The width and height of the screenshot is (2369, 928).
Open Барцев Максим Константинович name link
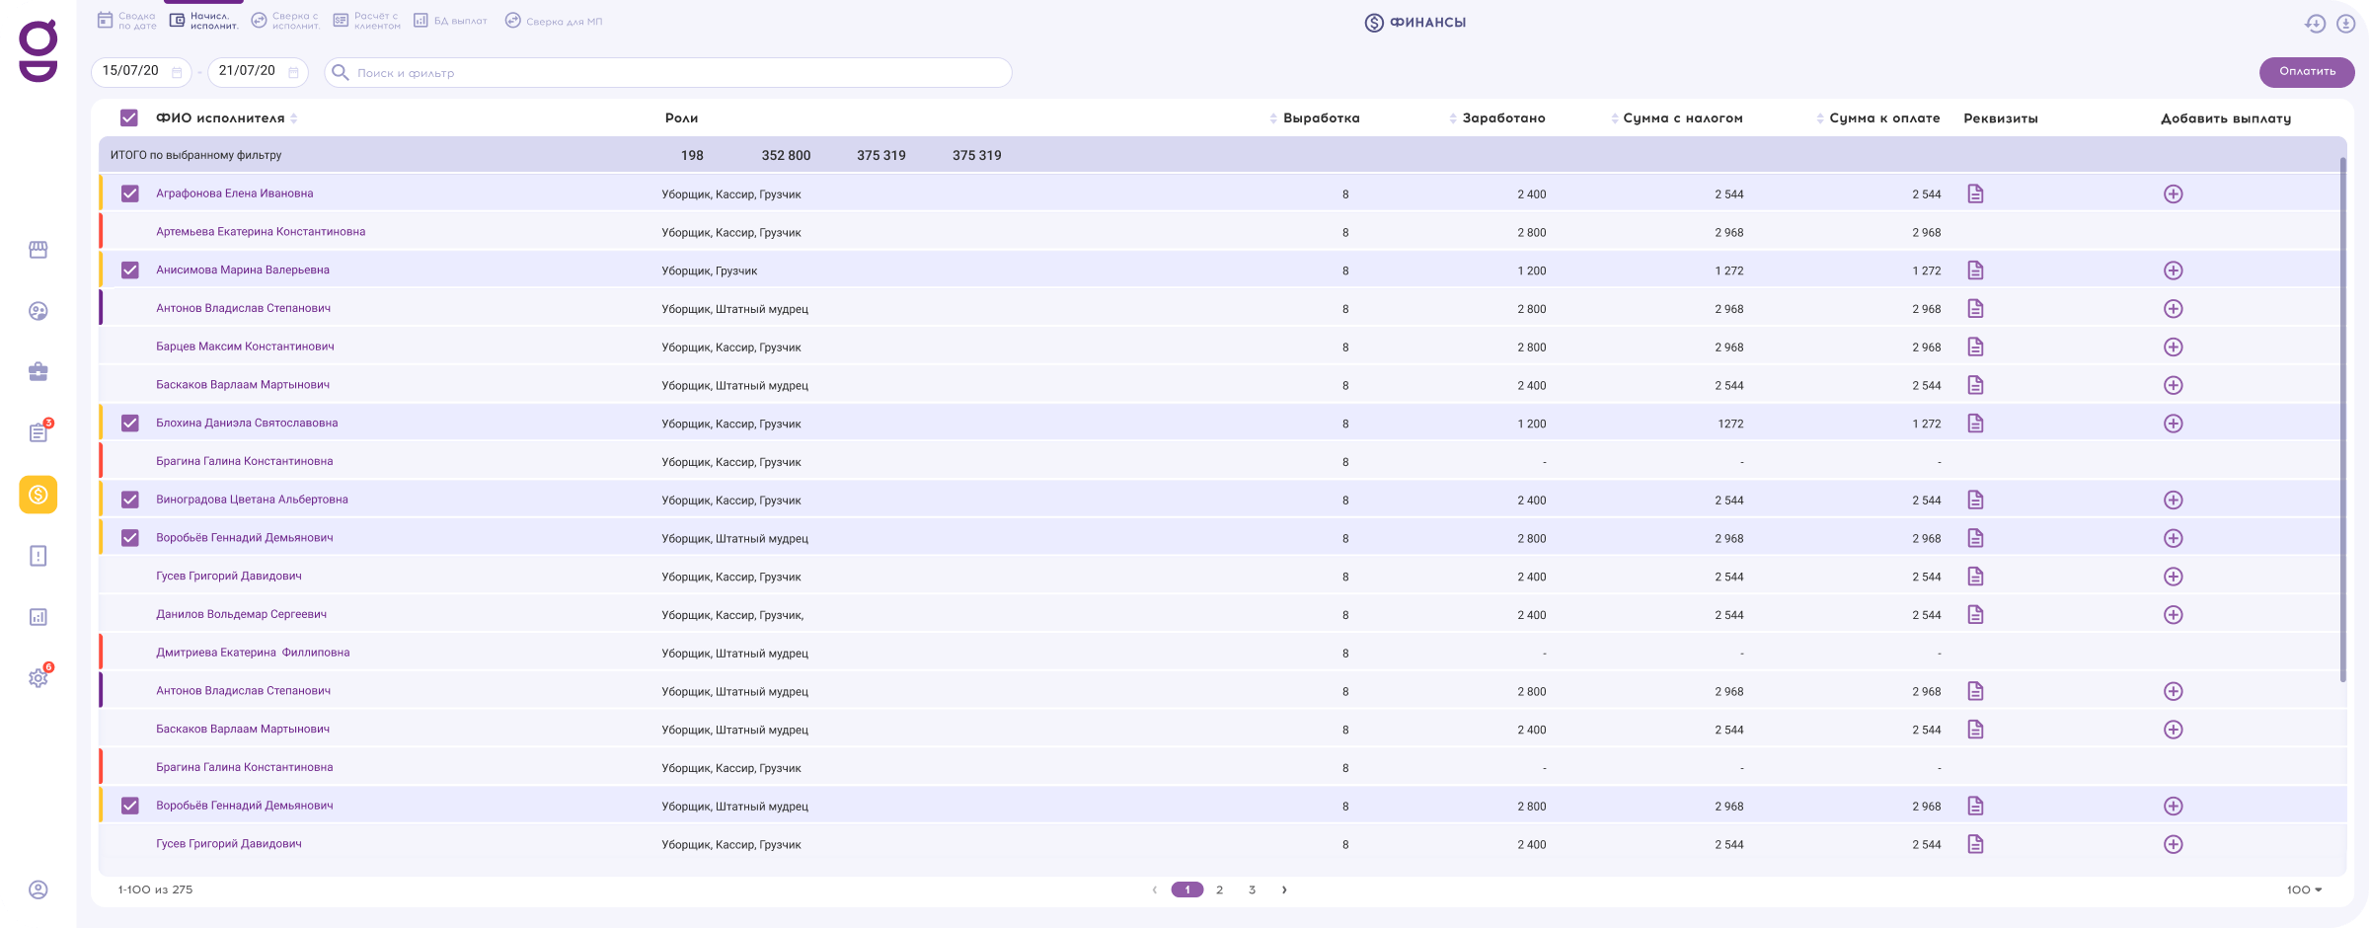(245, 347)
